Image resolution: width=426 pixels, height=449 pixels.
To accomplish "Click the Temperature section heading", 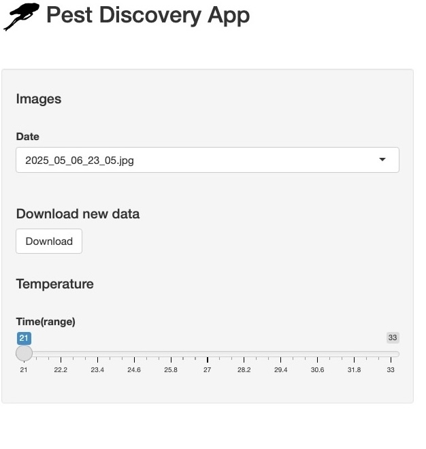I will pyautogui.click(x=54, y=284).
